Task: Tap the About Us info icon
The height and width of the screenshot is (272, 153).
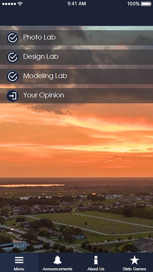Action: [x=96, y=260]
